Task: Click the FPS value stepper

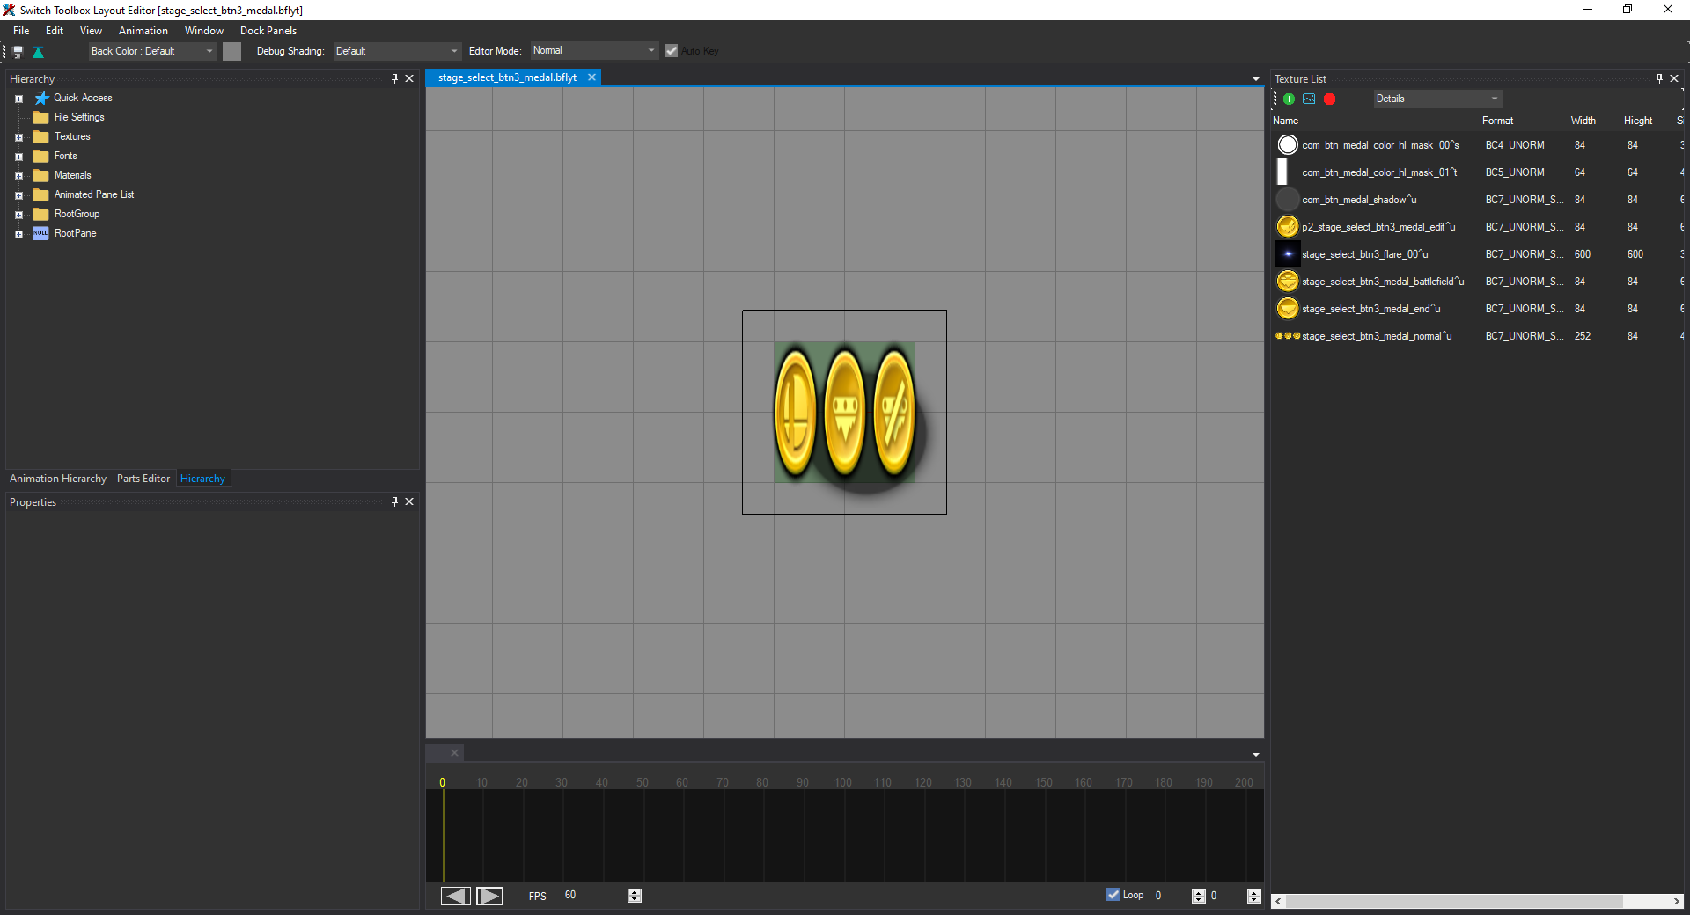Action: pyautogui.click(x=635, y=896)
